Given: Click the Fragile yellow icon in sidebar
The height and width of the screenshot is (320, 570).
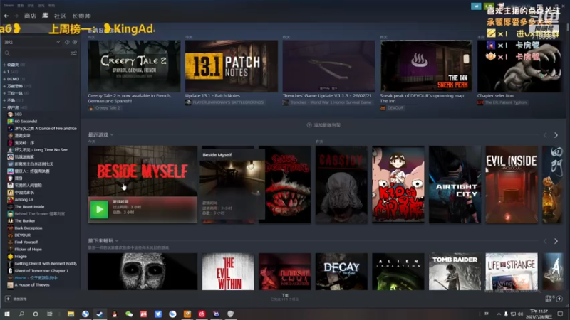Looking at the screenshot, I should point(10,257).
